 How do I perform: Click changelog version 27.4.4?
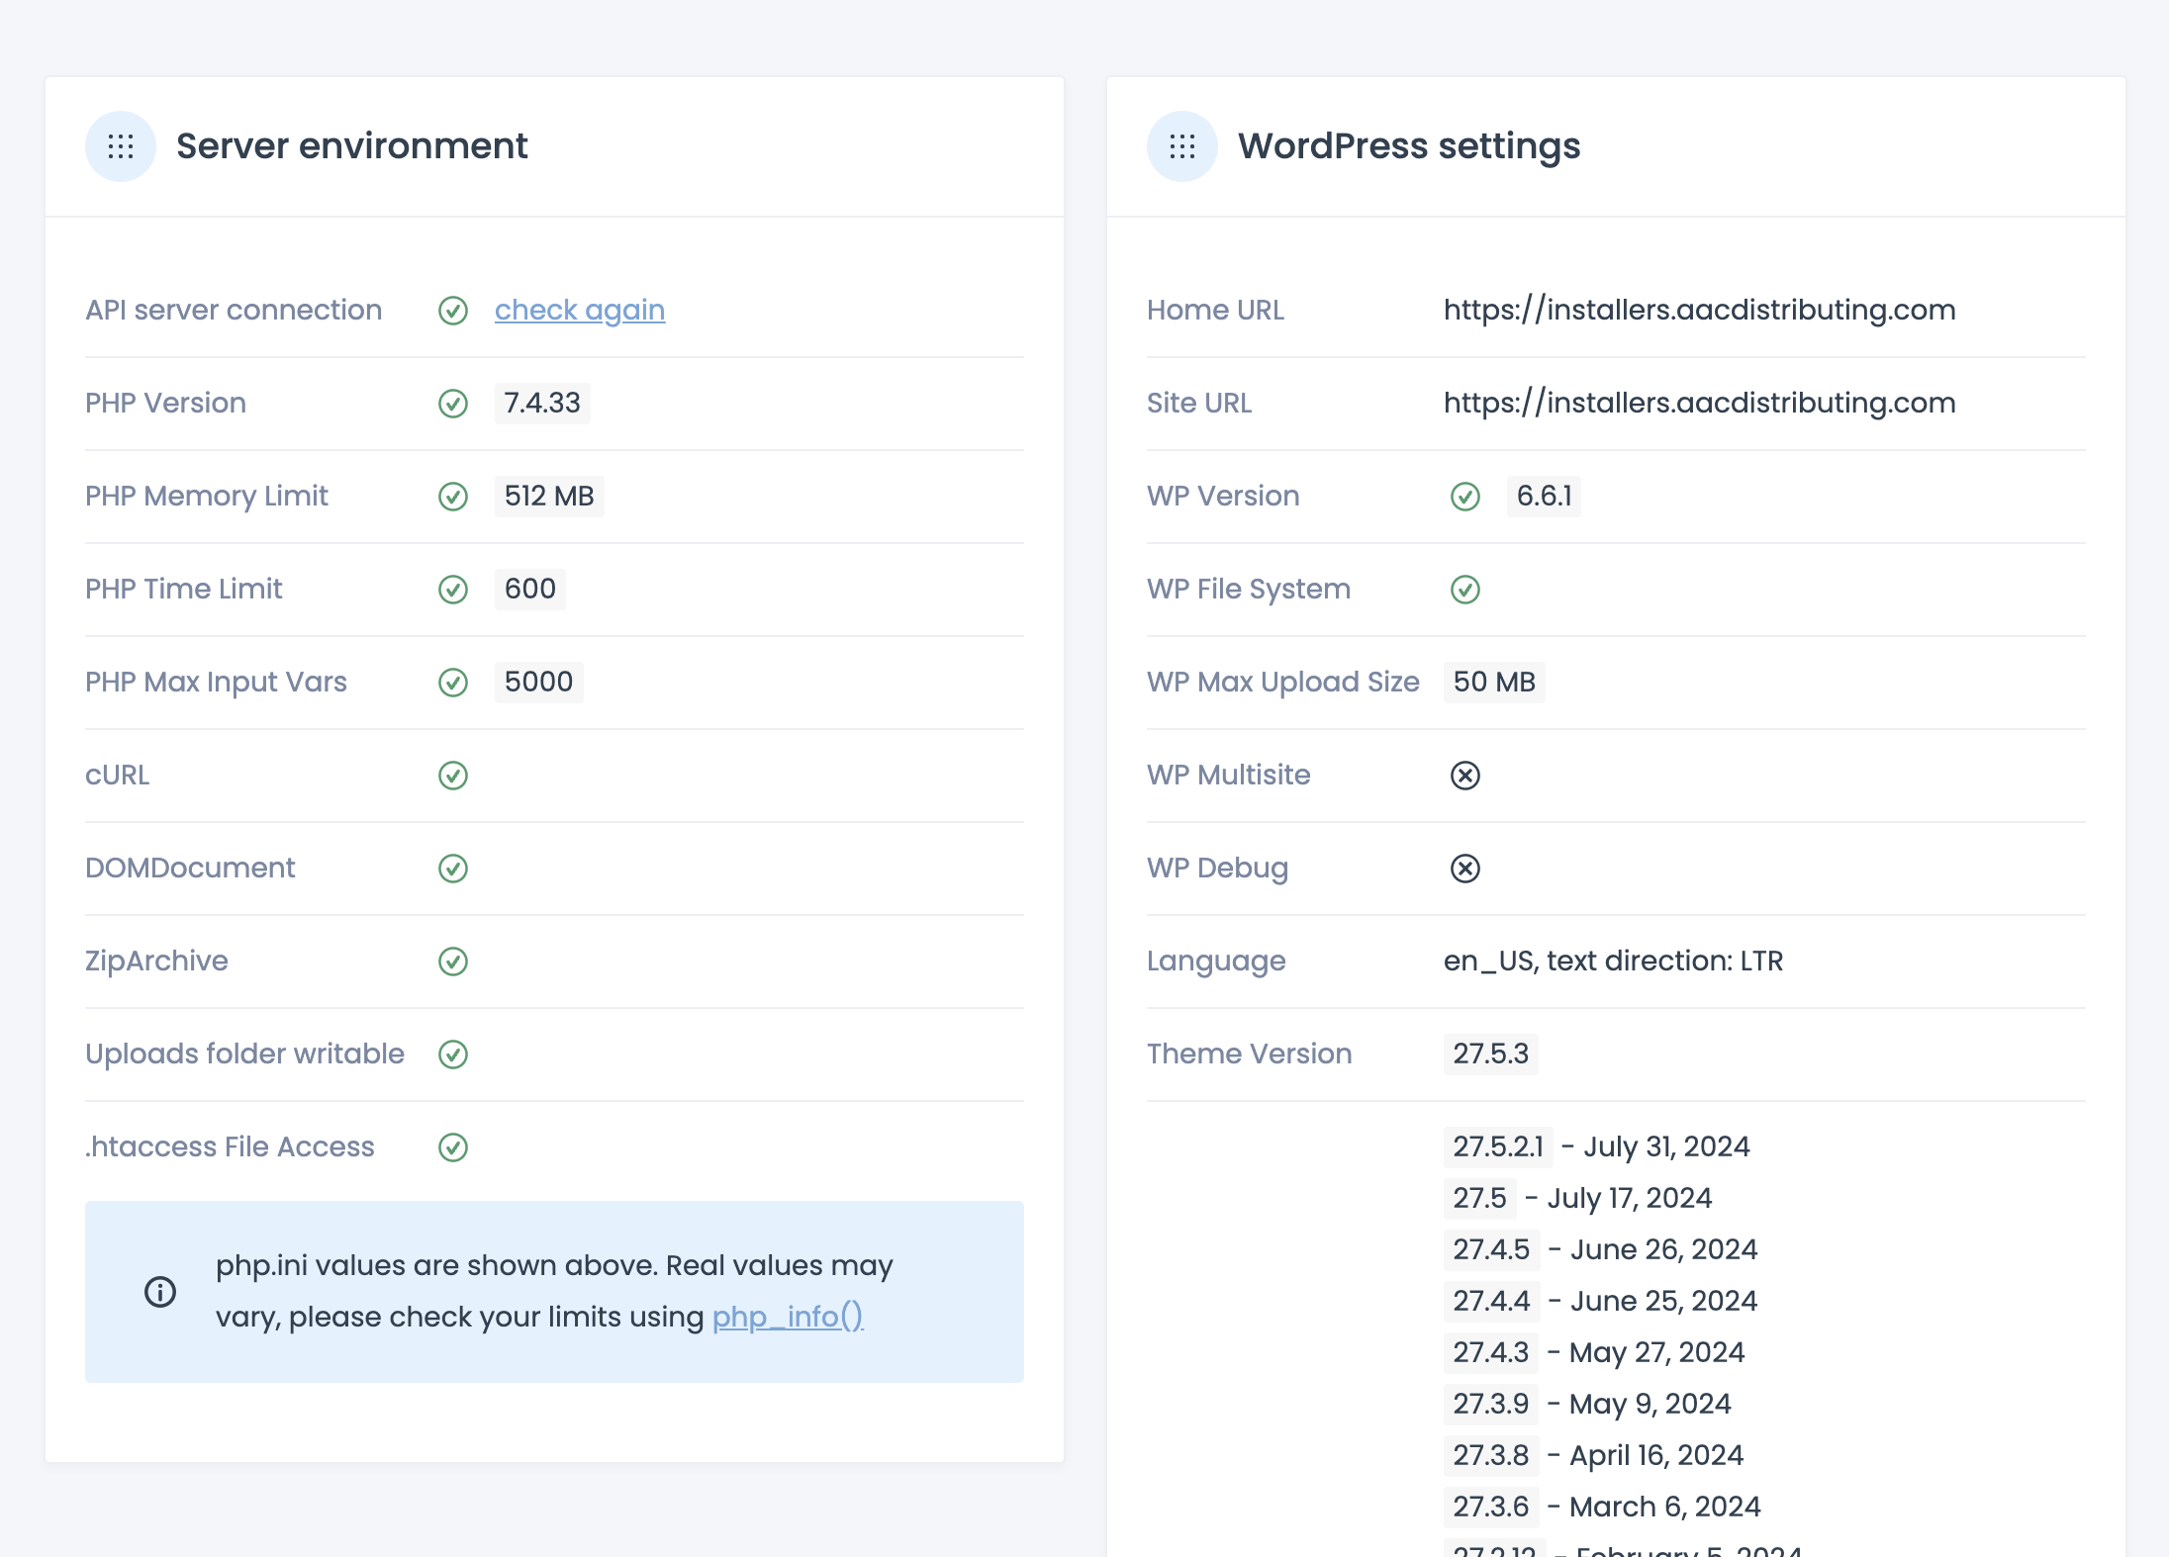click(1491, 1301)
